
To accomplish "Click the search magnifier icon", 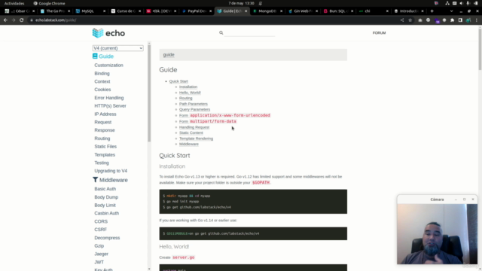I will point(221,32).
